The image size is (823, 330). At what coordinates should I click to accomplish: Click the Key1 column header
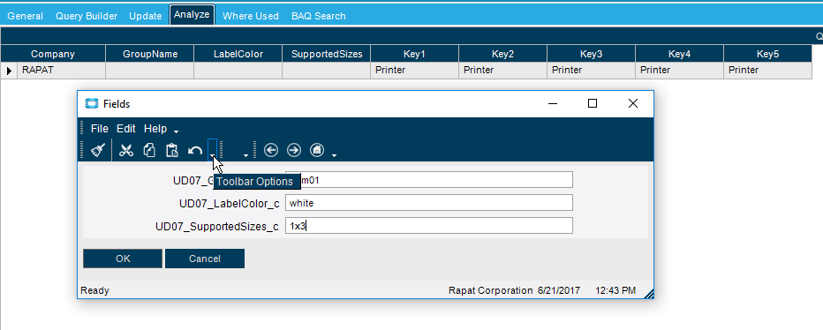[x=415, y=54]
